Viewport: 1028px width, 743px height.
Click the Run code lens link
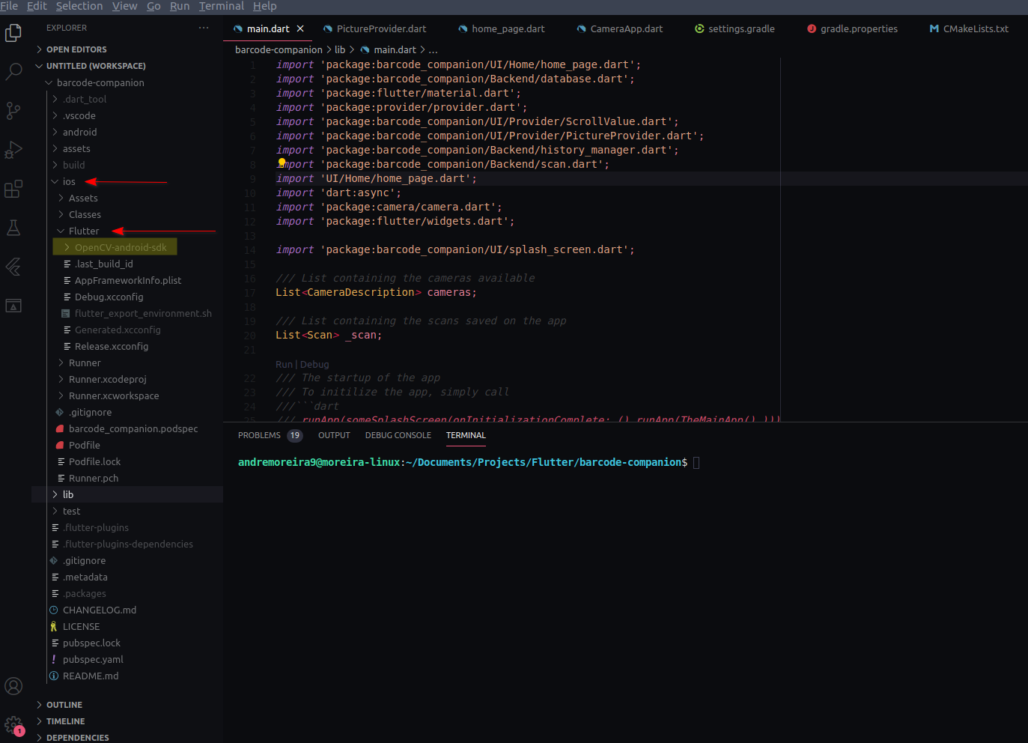[x=284, y=364]
